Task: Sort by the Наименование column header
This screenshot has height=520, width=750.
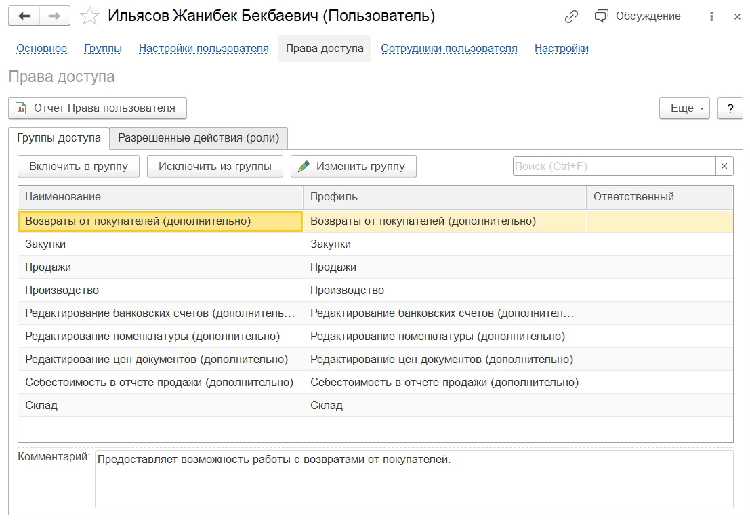Action: coord(161,197)
